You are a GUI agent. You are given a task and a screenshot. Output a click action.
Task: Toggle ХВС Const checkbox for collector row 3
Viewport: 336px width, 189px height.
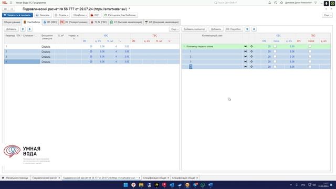pyautogui.click(x=275, y=62)
